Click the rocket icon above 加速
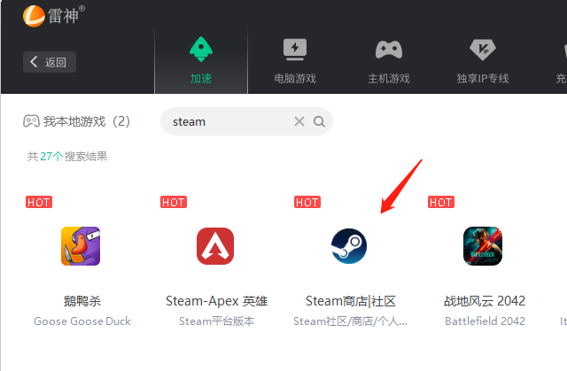 click(201, 49)
